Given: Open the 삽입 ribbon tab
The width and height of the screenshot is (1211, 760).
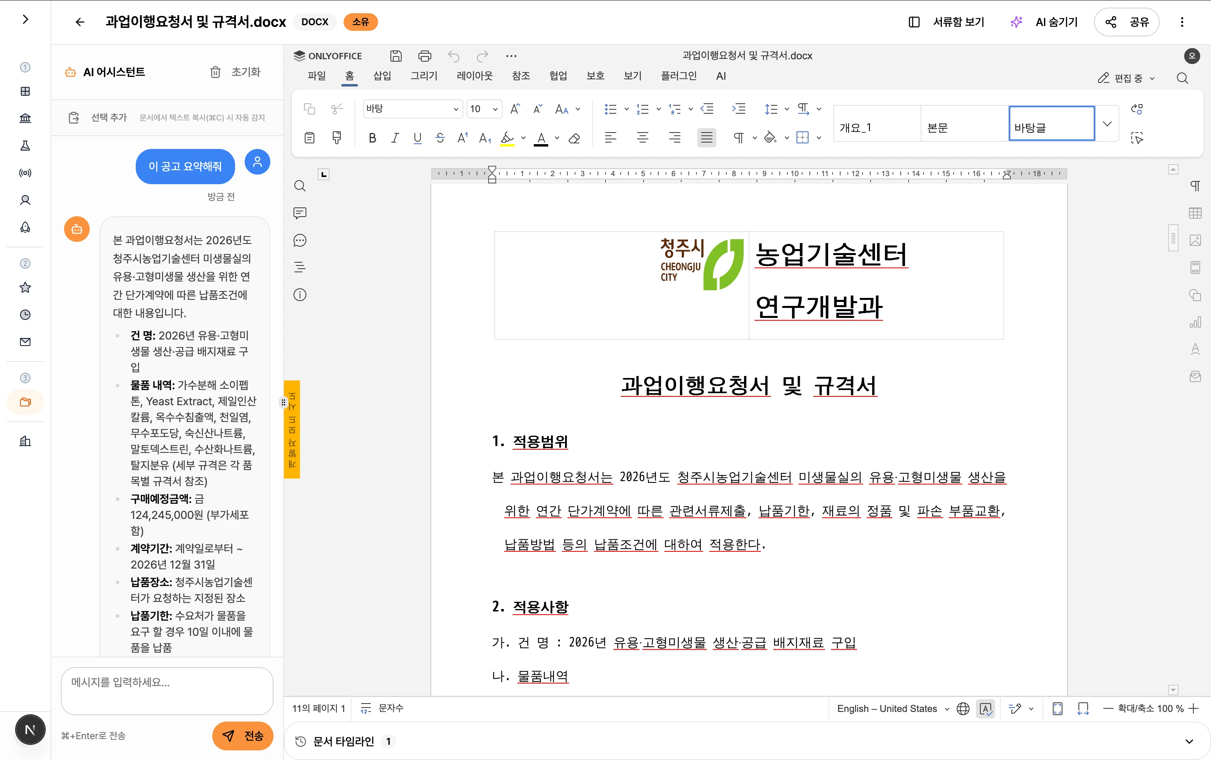Looking at the screenshot, I should tap(382, 76).
